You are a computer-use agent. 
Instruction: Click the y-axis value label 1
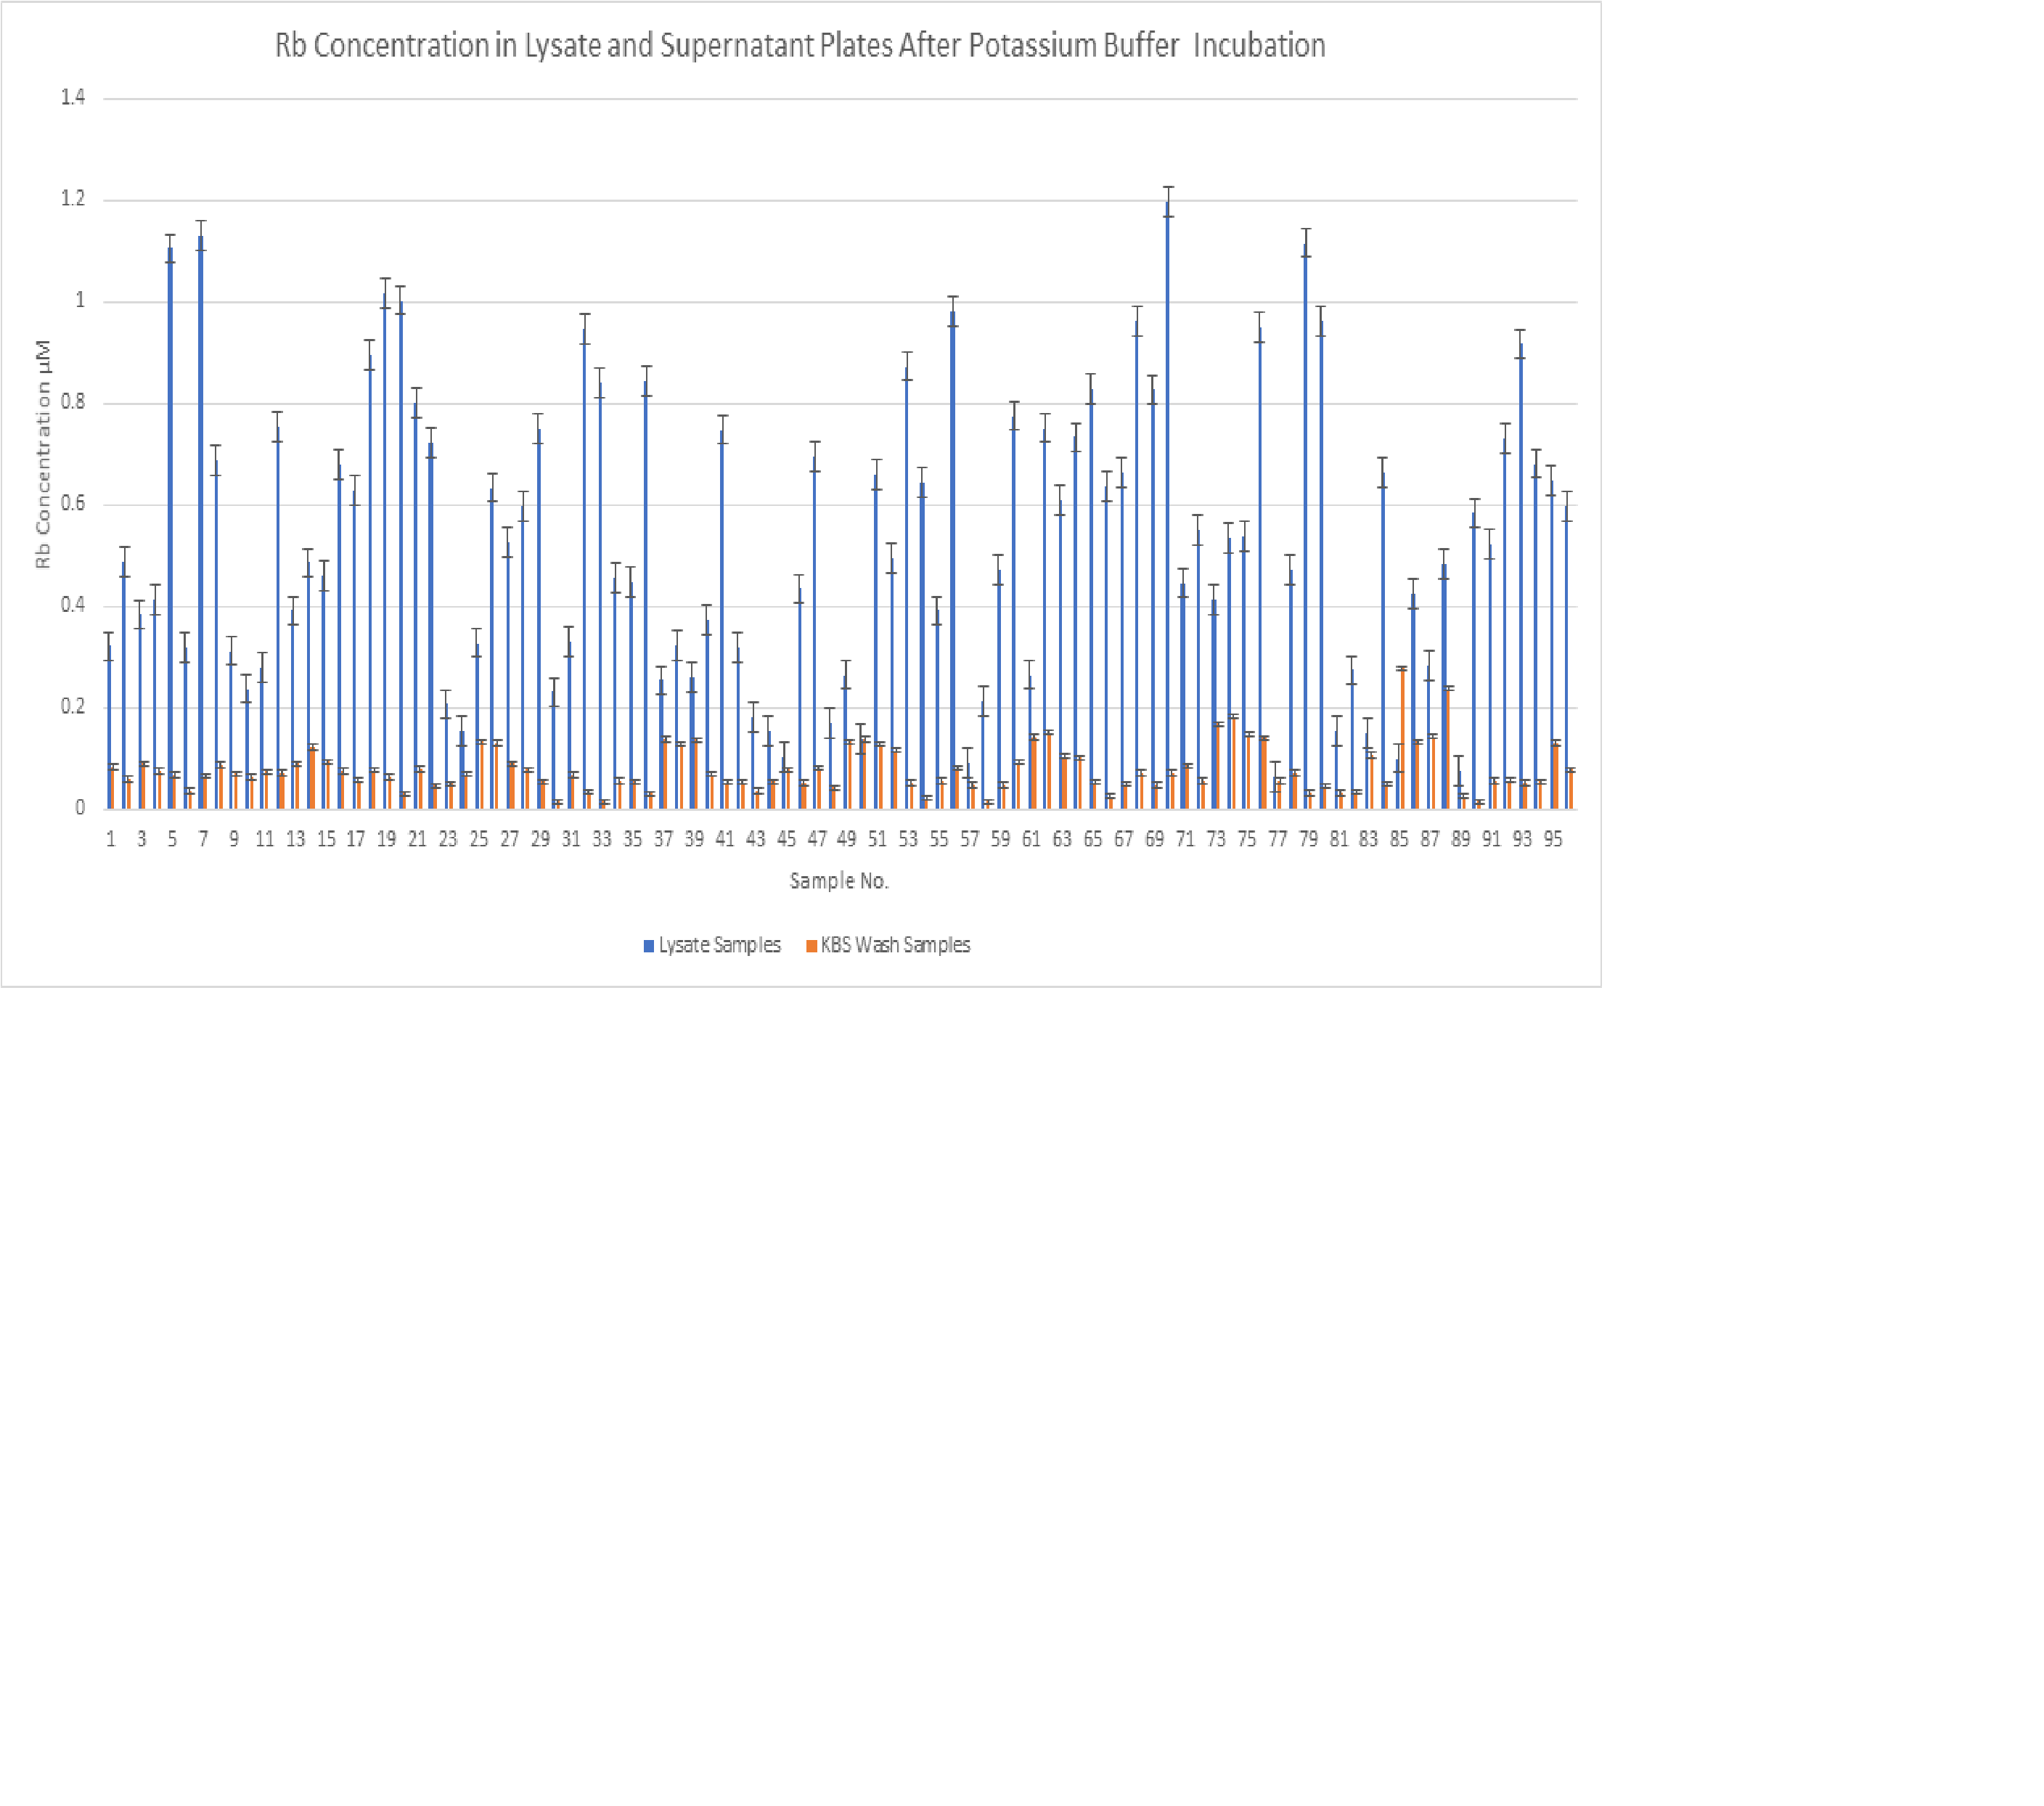click(x=81, y=300)
